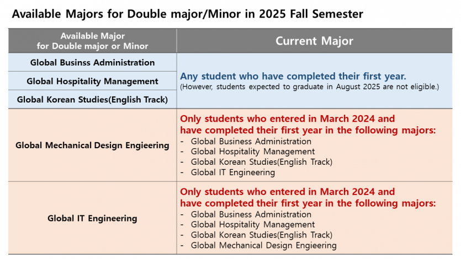The width and height of the screenshot is (461, 259).
Task: Select the 'Available Major for Double major or Minor' header
Action: click(x=92, y=41)
